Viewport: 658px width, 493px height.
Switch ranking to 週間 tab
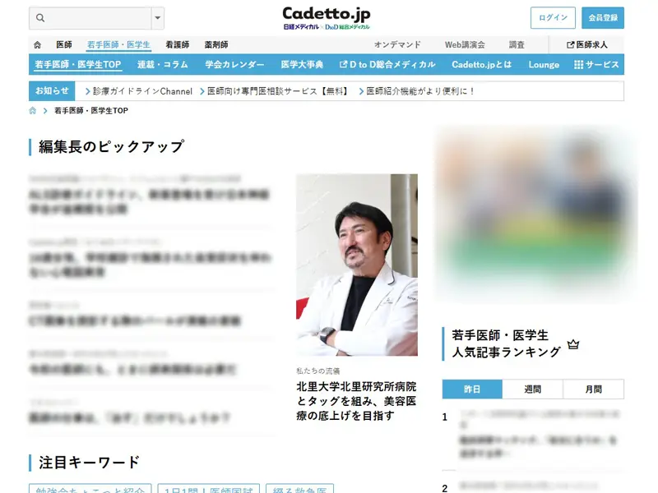click(x=532, y=389)
